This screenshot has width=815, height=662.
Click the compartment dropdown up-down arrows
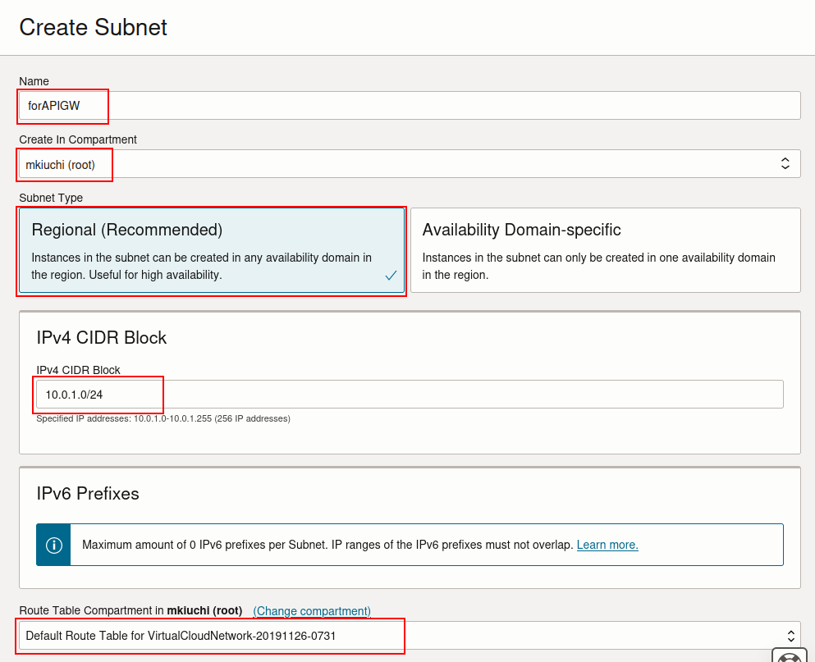click(x=785, y=164)
